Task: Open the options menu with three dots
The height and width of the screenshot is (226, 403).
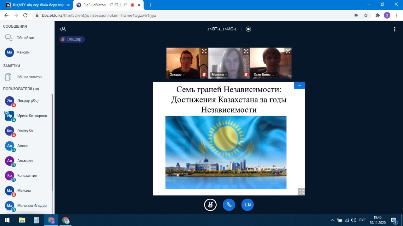Action: pyautogui.click(x=394, y=29)
